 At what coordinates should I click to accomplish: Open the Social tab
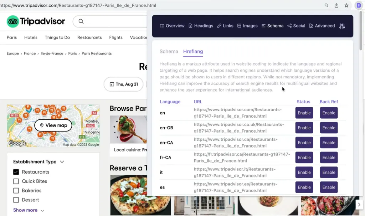(x=296, y=26)
